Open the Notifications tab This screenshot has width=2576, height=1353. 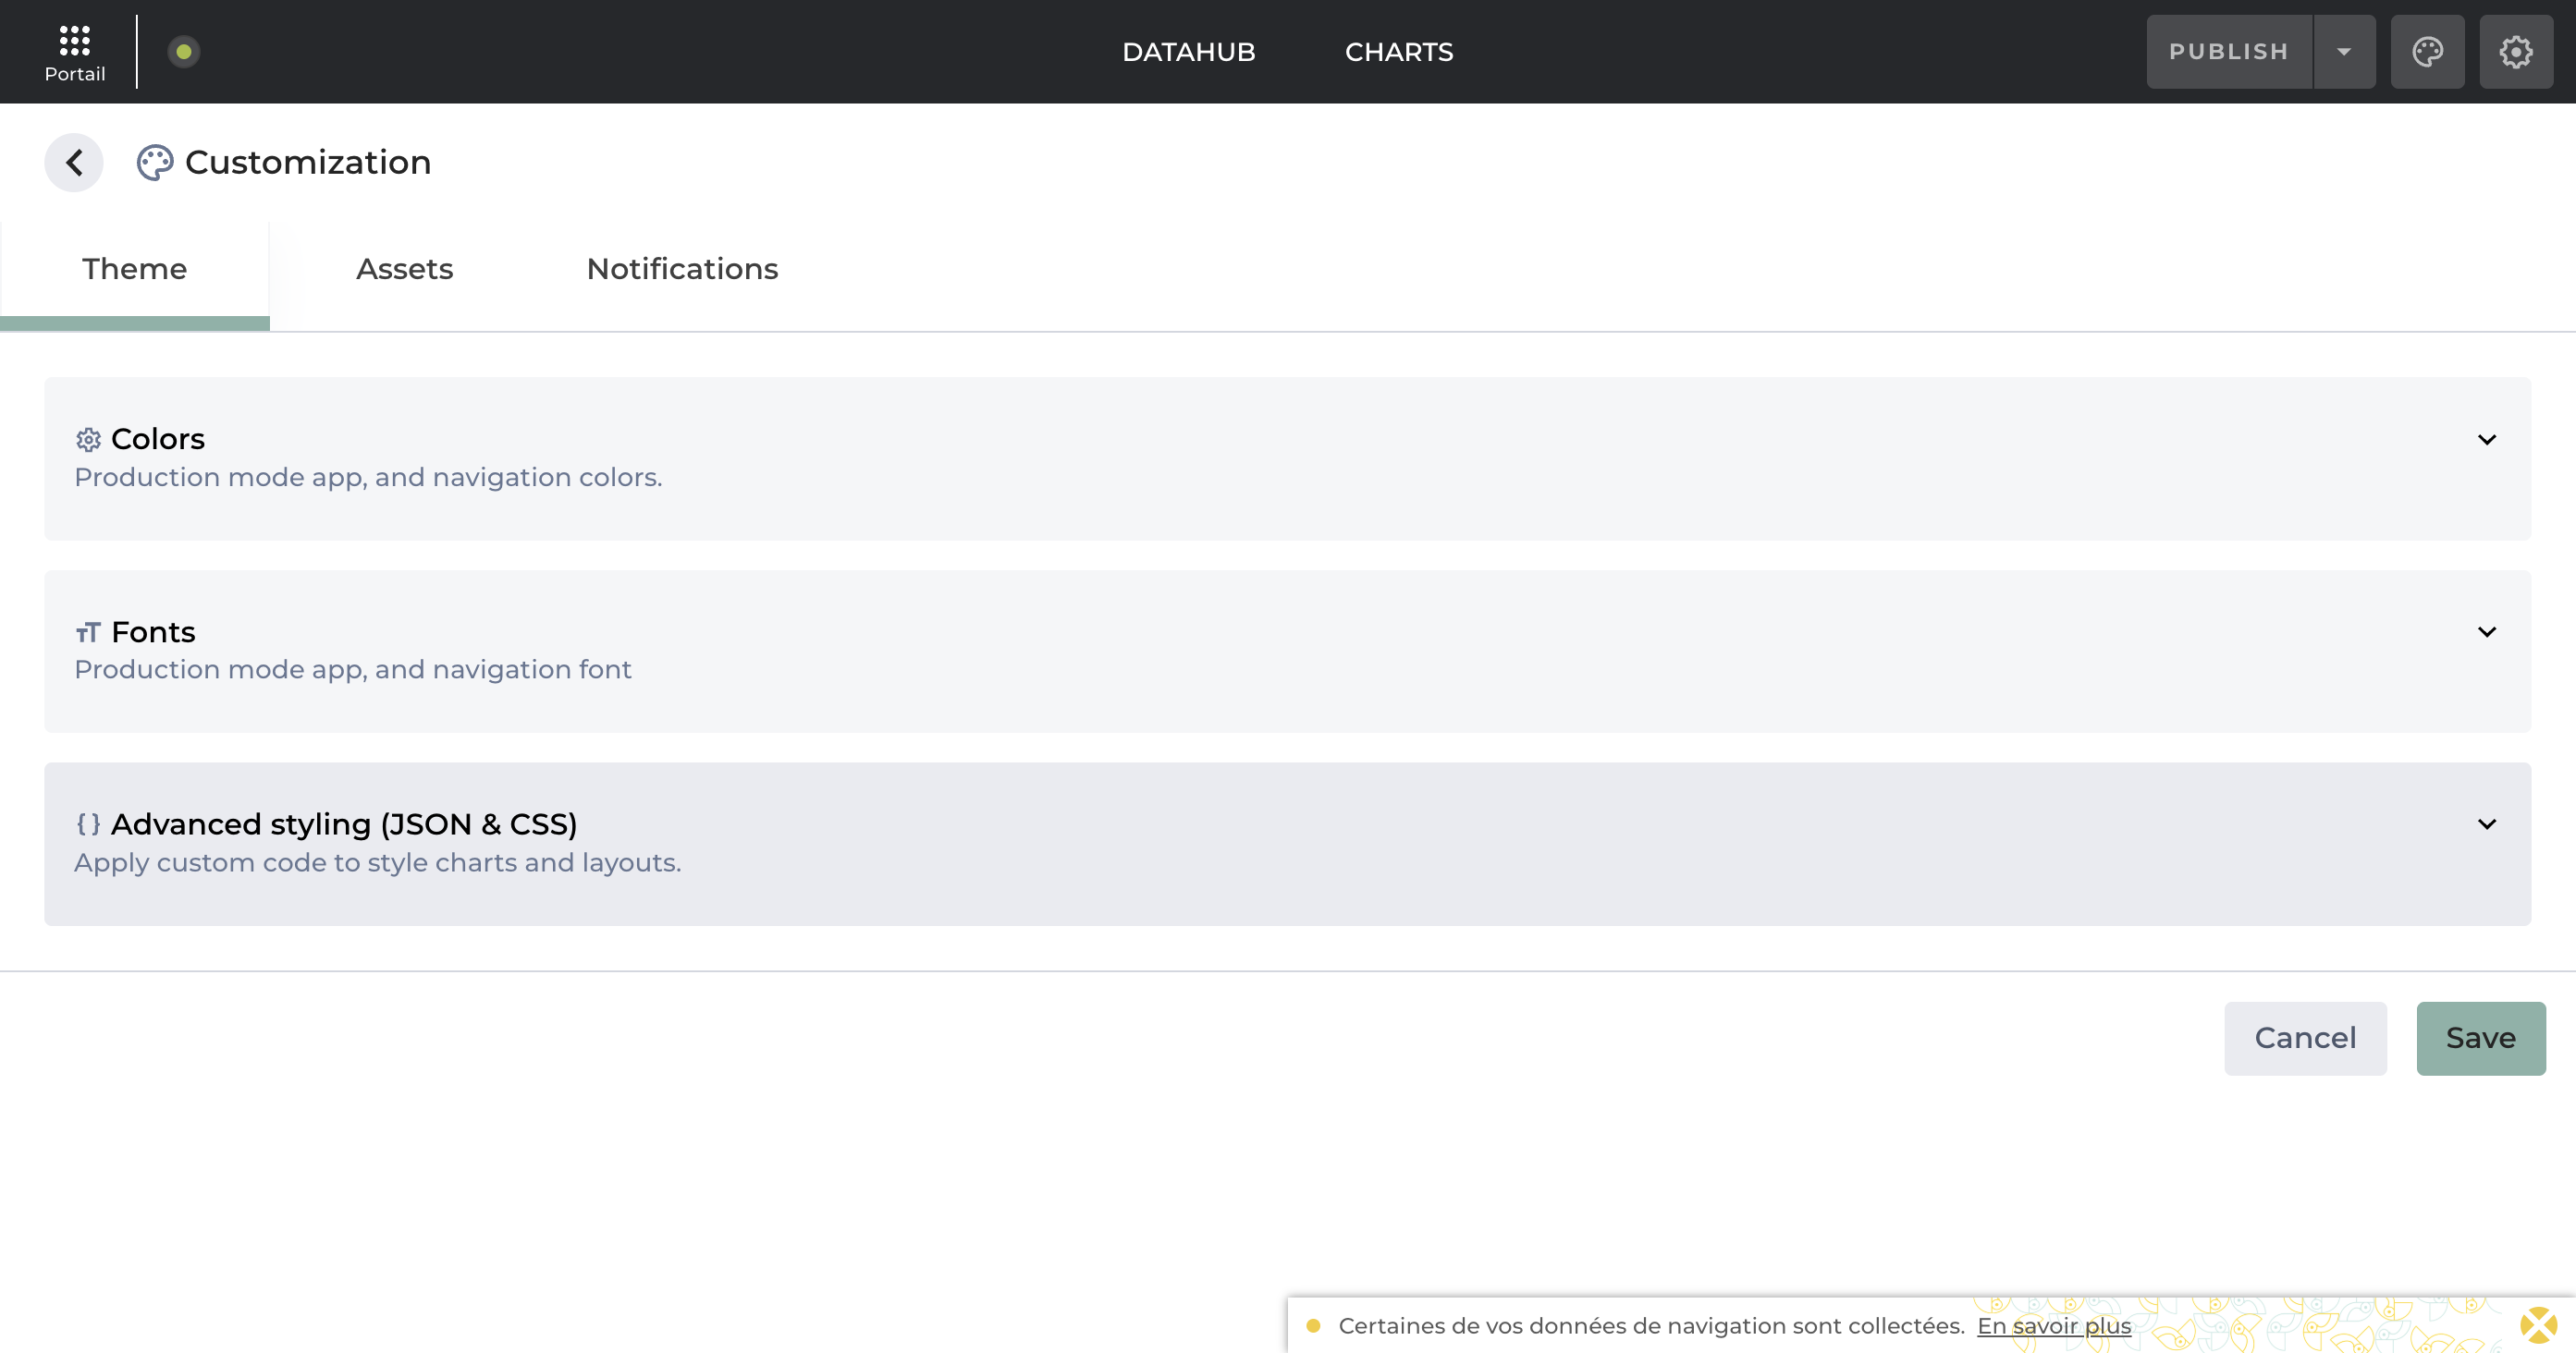681,269
